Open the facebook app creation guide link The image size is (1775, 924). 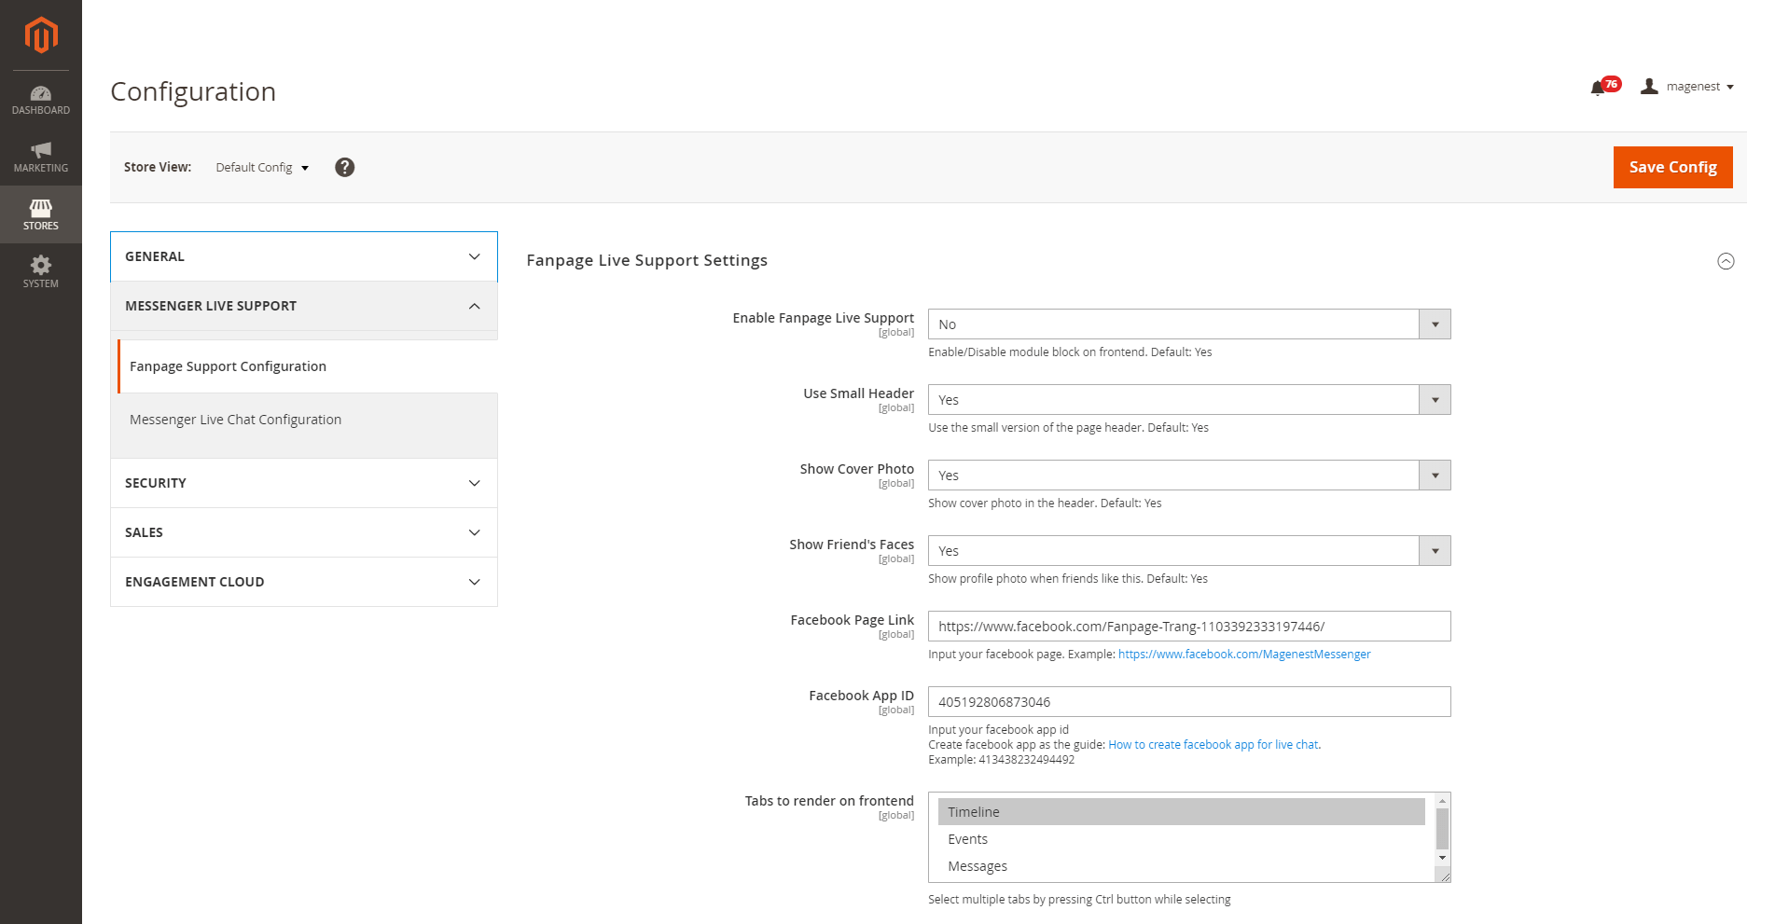(1213, 745)
